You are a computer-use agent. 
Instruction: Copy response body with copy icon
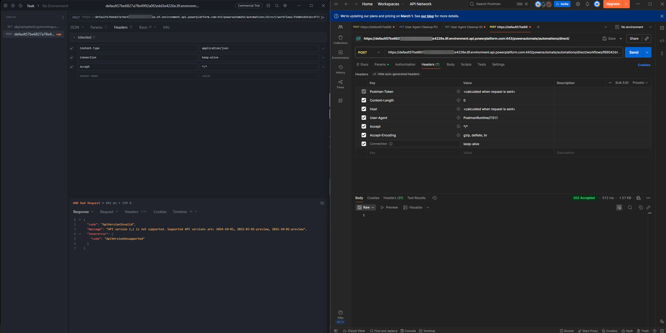[640, 207]
